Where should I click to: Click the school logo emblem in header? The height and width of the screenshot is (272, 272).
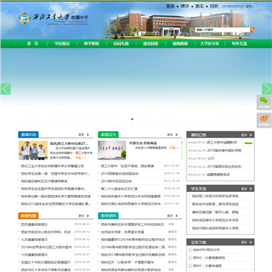pos(24,18)
